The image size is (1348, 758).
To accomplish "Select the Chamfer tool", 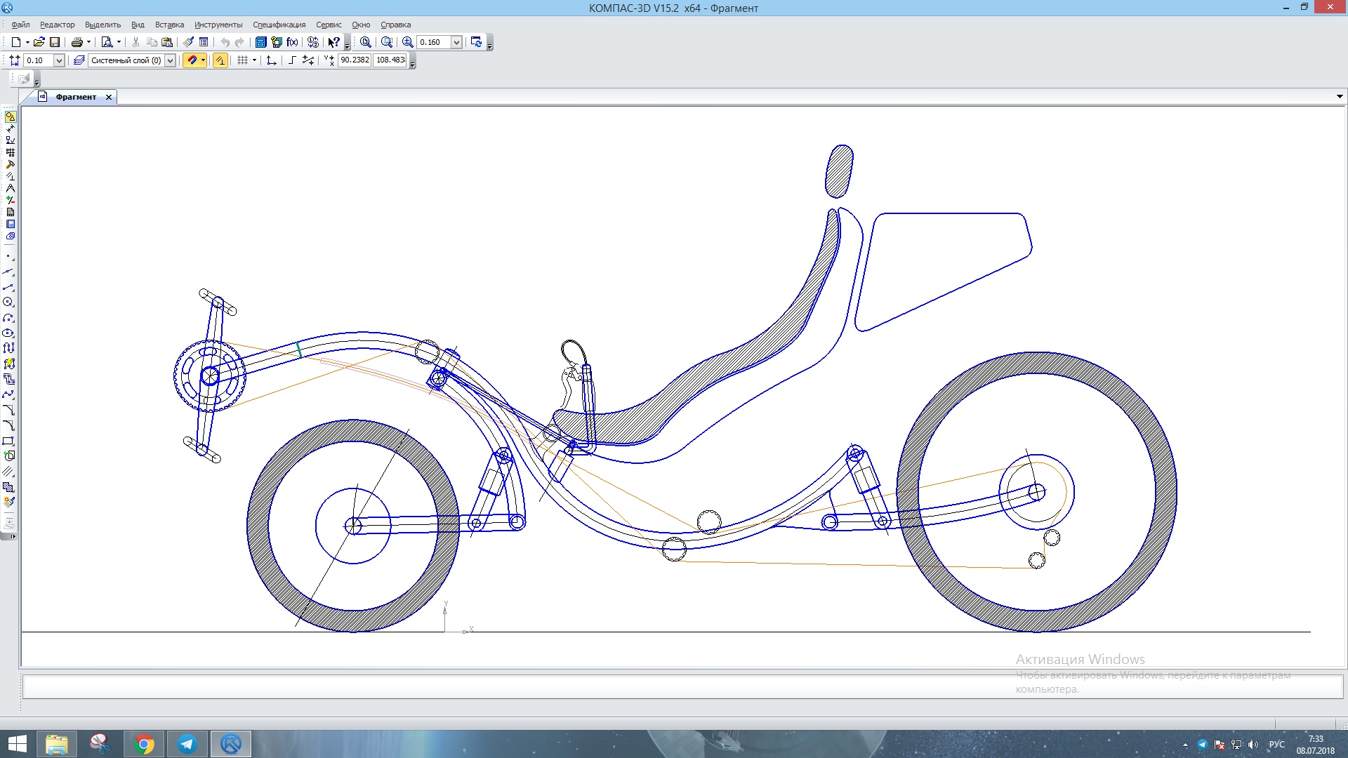I will [x=8, y=410].
